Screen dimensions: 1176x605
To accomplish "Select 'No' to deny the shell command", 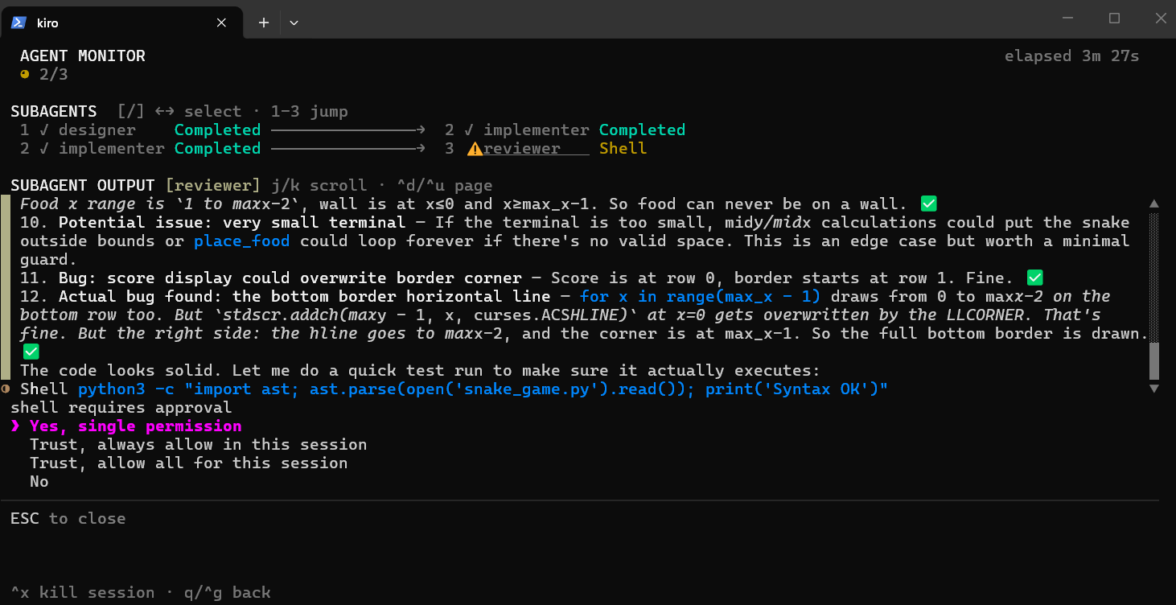I will point(39,481).
